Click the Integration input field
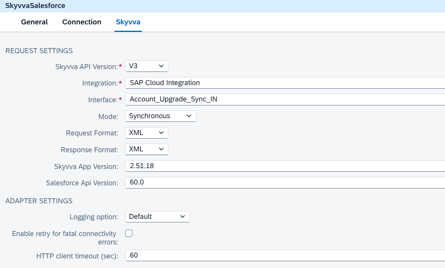This screenshot has width=445, height=268. pos(285,83)
